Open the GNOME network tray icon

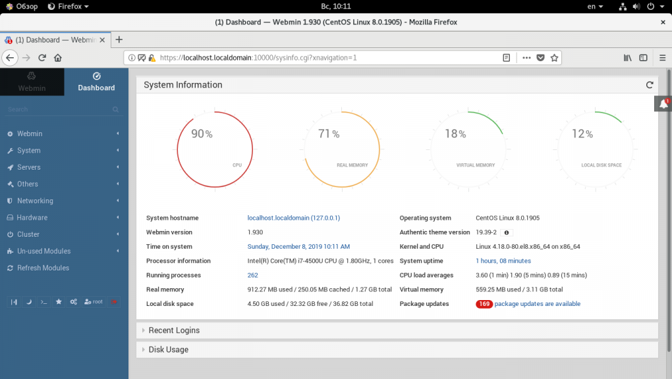point(623,6)
